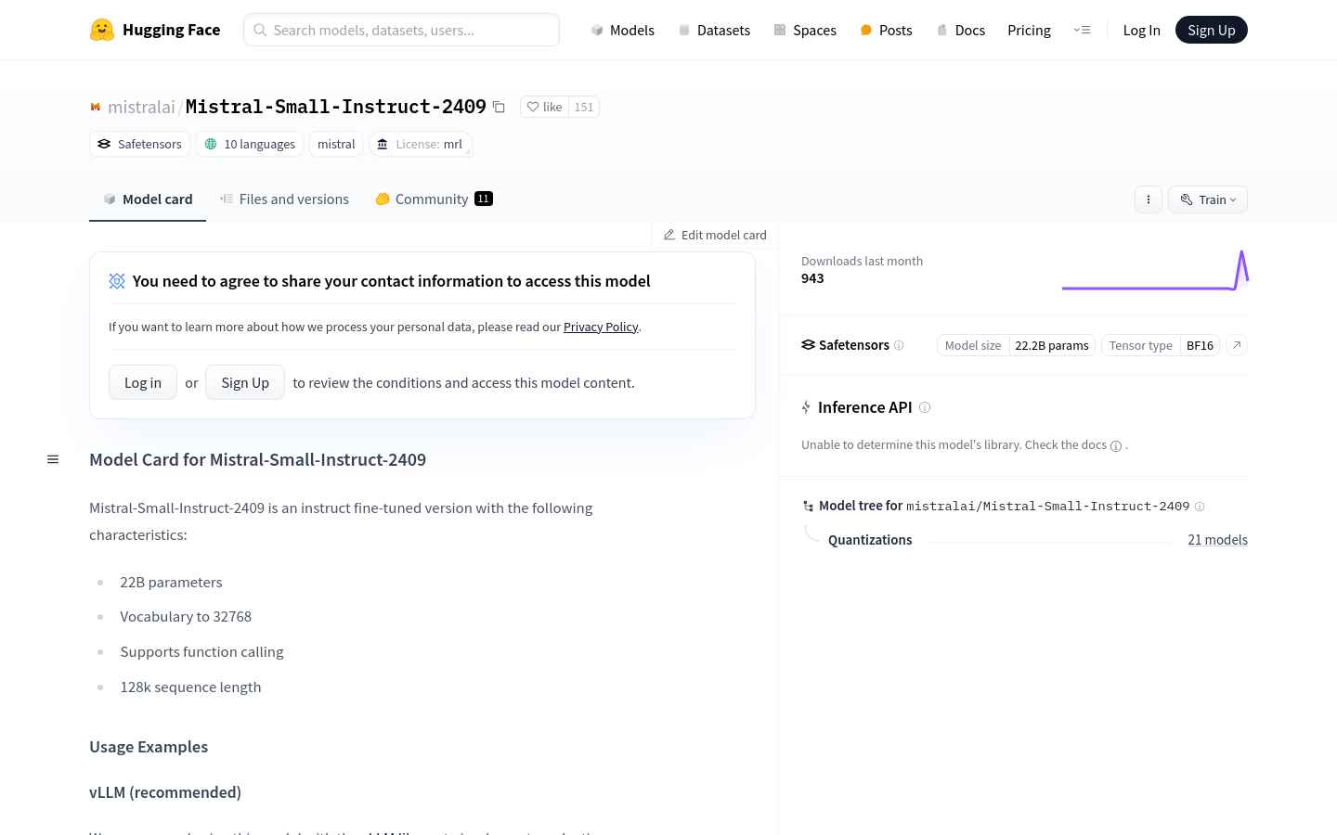Open table of contents hamburger icon
Screen dimensions: 1337x835
point(53,459)
